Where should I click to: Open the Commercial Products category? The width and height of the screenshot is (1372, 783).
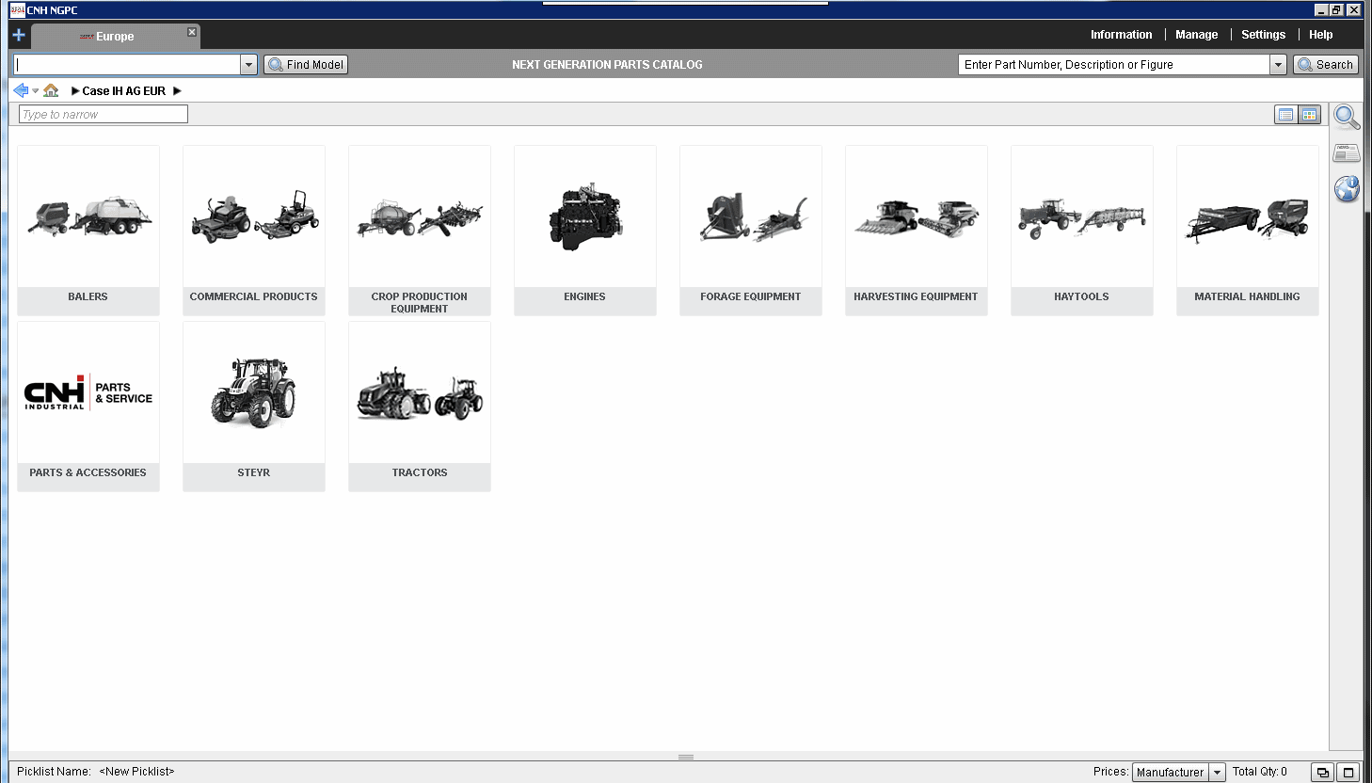pos(254,231)
